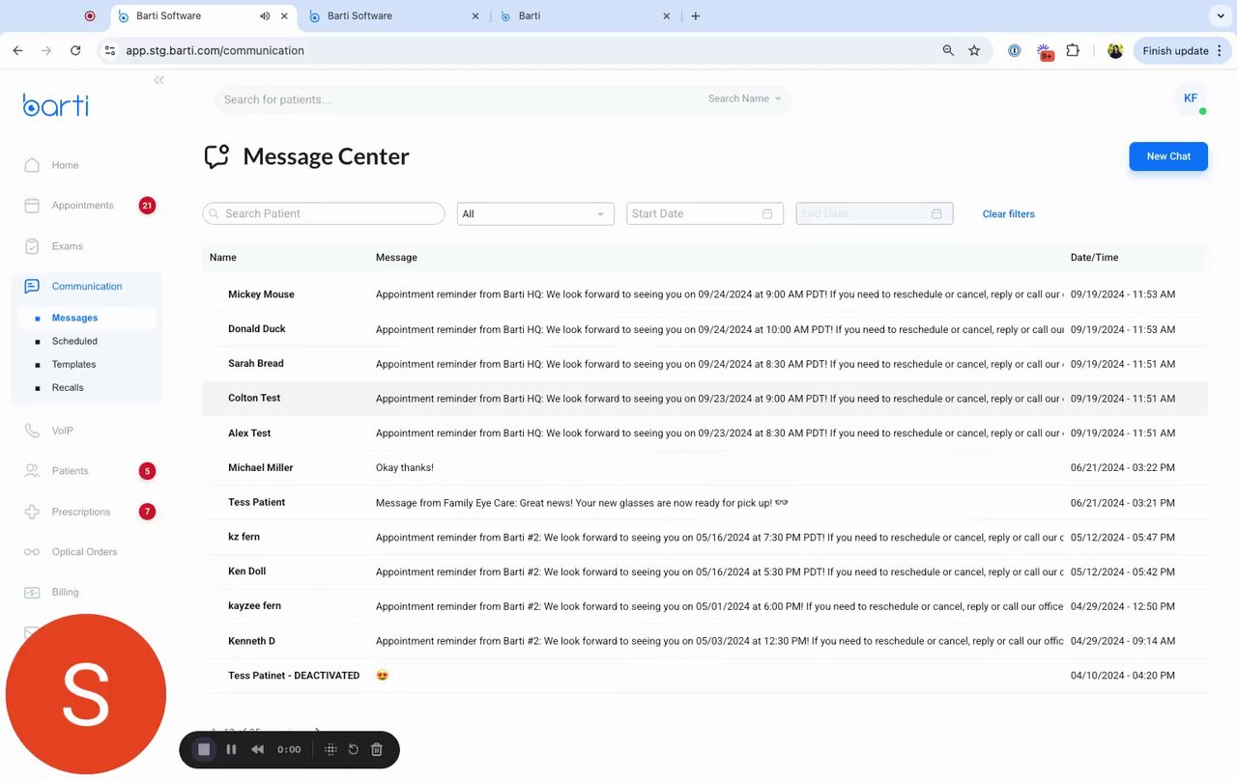Click the Communication chat icon in sidebar
Image resolution: width=1237 pixels, height=780 pixels.
[x=32, y=287]
